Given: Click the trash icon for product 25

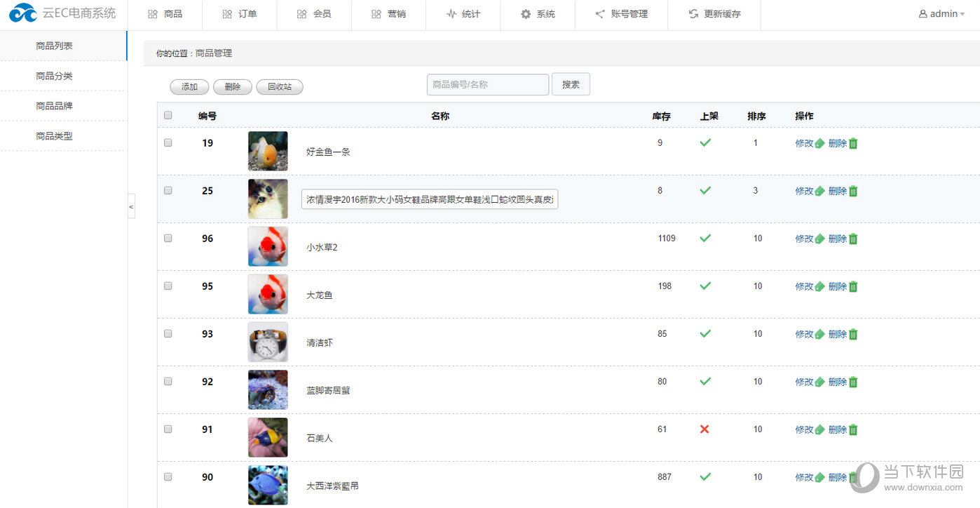Looking at the screenshot, I should tap(853, 192).
